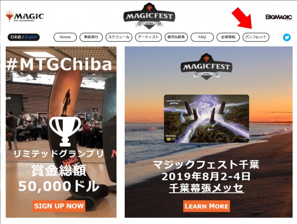The height and width of the screenshot is (224, 297).
Task: Follow the 千葉幕張メッセ underlined link
Action: 206,188
